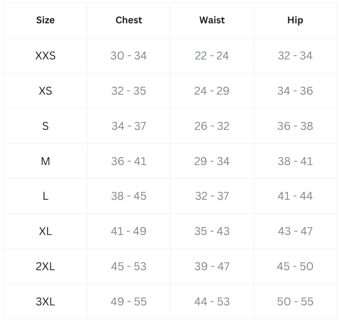The height and width of the screenshot is (320, 339).
Task: Click XXS chest value 30 - 34
Action: [129, 56]
